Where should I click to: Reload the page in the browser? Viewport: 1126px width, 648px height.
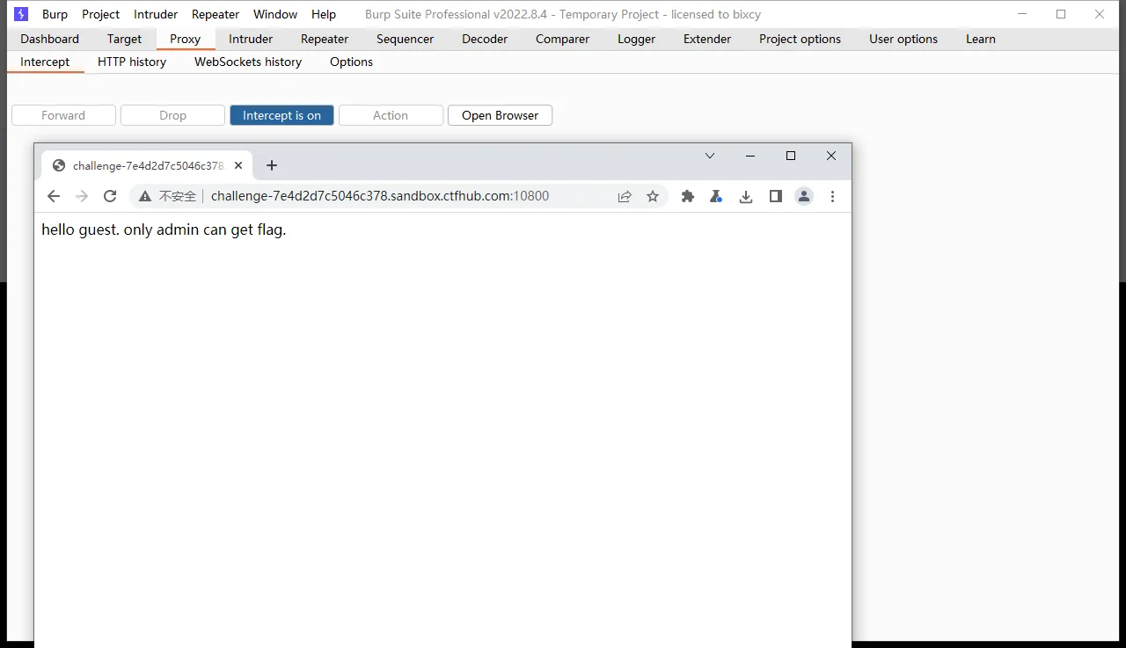[110, 196]
